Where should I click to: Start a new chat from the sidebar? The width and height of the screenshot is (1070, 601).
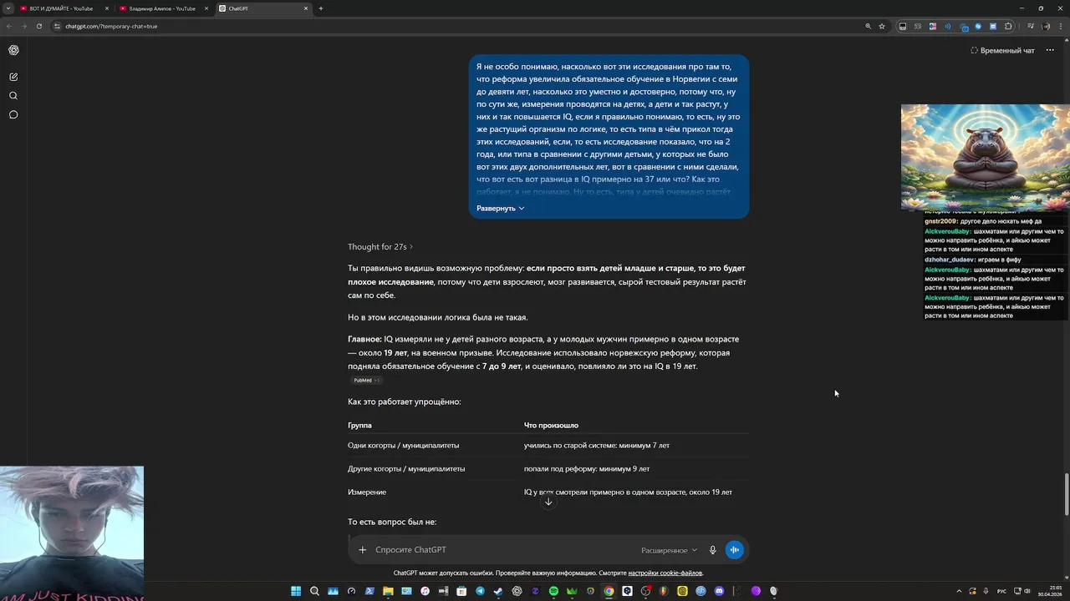(13, 77)
